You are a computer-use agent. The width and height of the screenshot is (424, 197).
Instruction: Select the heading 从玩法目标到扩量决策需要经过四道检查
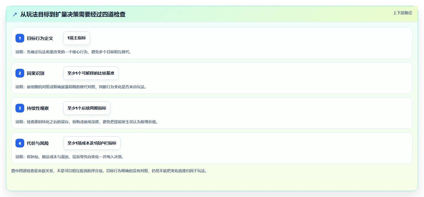(73, 14)
